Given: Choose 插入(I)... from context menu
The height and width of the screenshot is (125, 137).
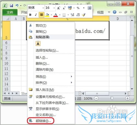Looking at the screenshot, I should click(51, 57).
